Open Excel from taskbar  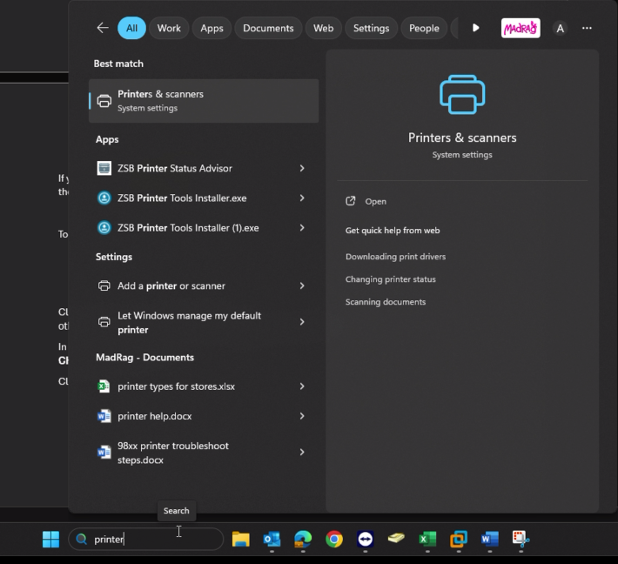(x=427, y=539)
